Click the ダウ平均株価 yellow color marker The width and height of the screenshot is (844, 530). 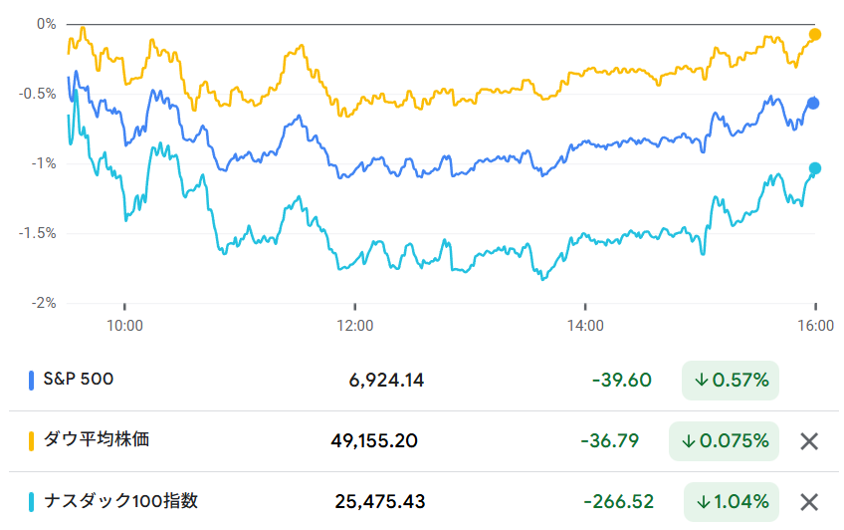[x=31, y=440]
